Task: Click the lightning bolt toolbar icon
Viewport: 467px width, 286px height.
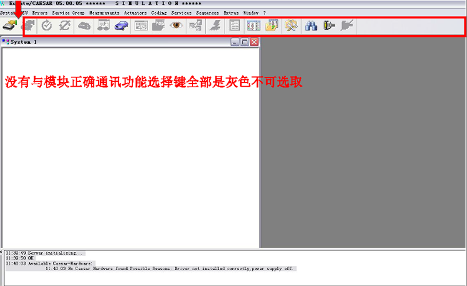Action: coord(215,25)
